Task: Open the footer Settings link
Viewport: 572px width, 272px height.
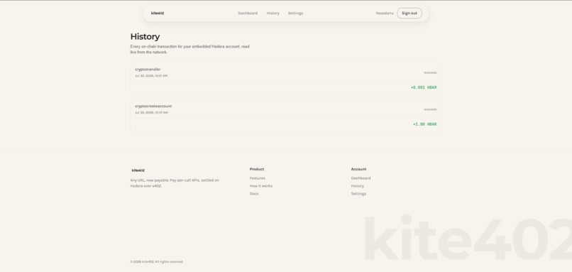Action: point(358,194)
